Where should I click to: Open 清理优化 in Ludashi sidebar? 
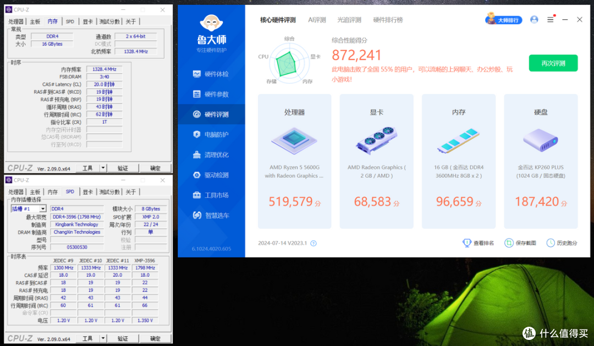(211, 155)
